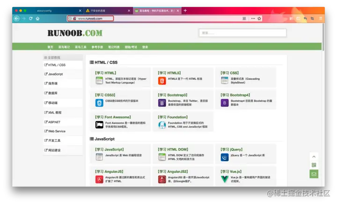Viewport: 337px width, 204px height.
Task: Switch to the about:config tab
Action: point(44,11)
